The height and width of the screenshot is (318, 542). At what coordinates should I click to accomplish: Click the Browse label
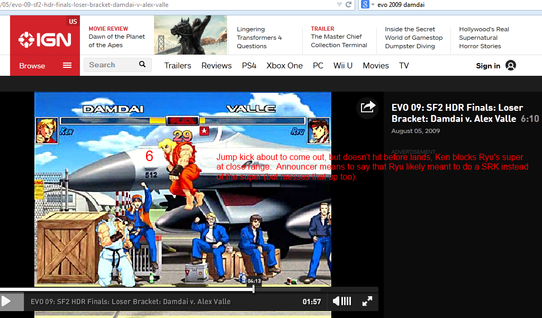pos(32,66)
